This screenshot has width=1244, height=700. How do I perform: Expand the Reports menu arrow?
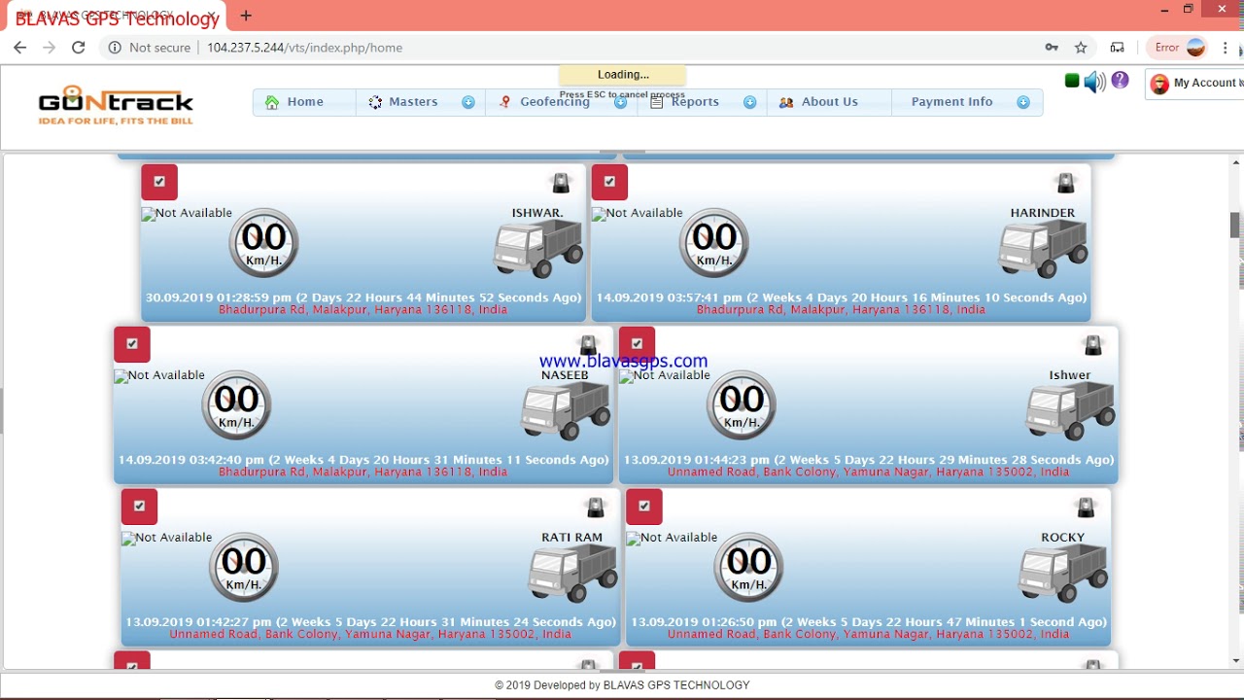coord(750,102)
